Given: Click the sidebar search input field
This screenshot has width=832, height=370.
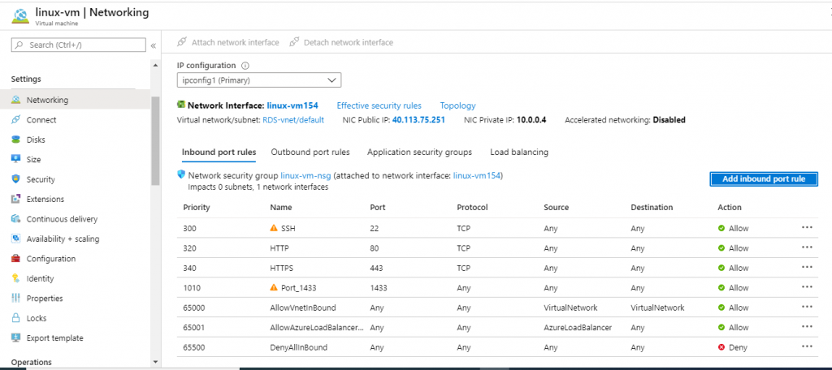Looking at the screenshot, I should (81, 45).
